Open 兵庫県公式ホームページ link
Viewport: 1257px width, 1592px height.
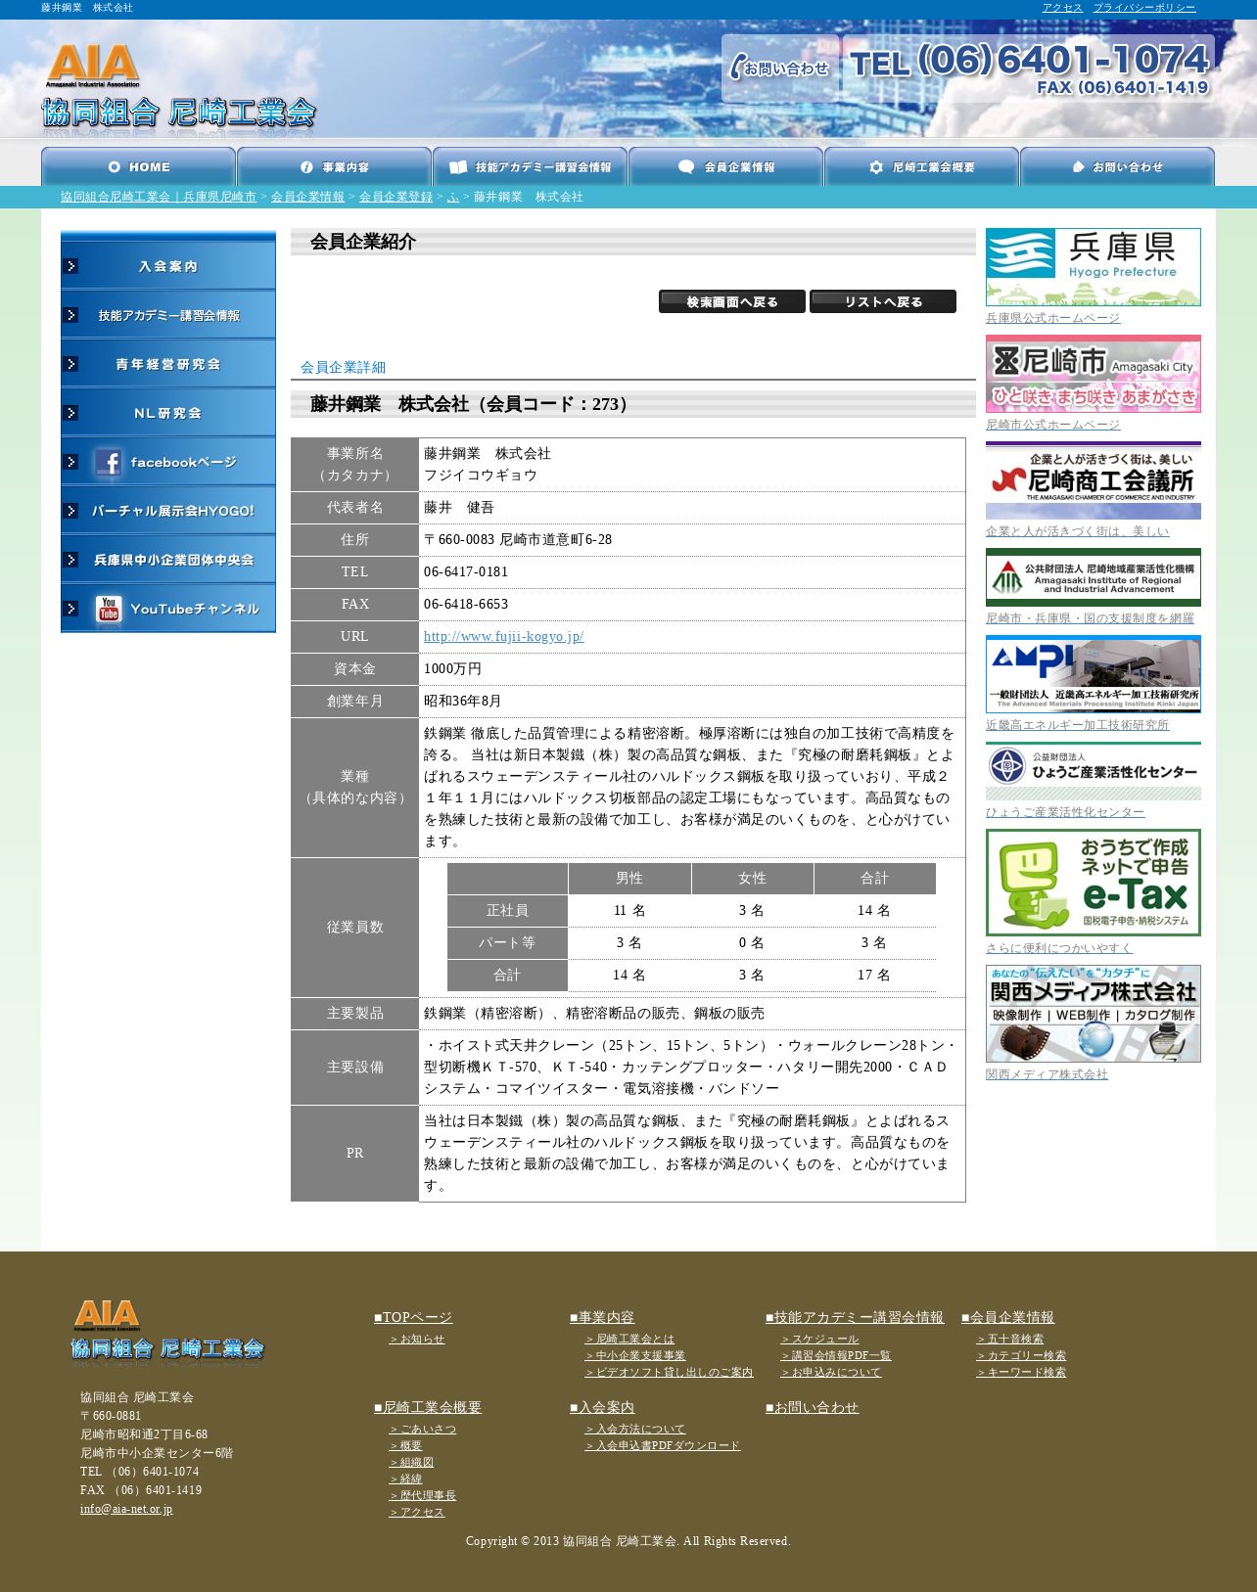1053,318
